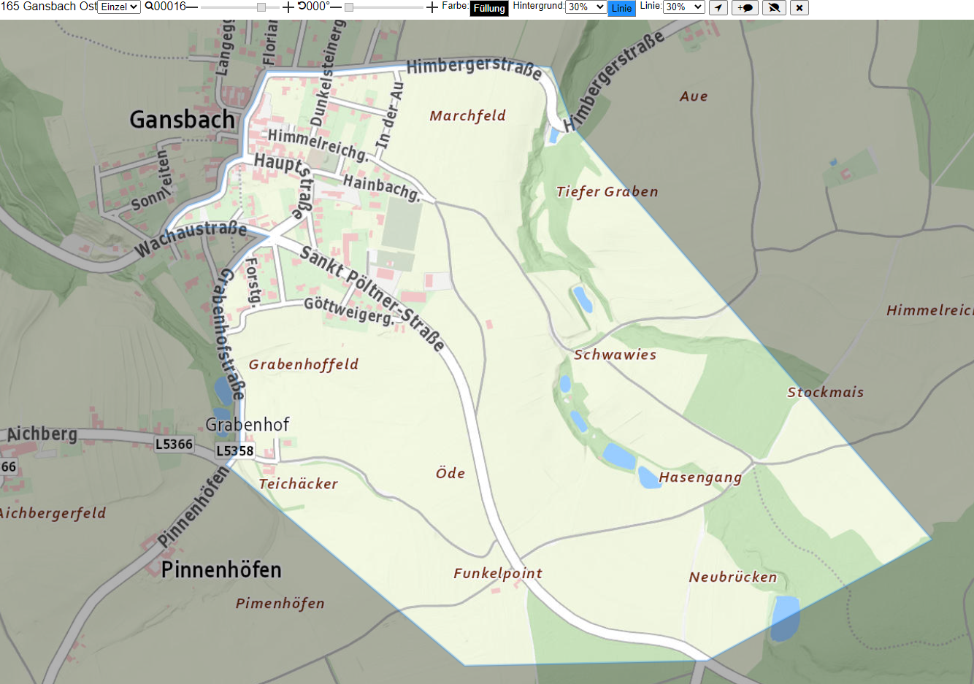This screenshot has width=974, height=684.
Task: Click the rotation slider handle
Action: coord(349,7)
